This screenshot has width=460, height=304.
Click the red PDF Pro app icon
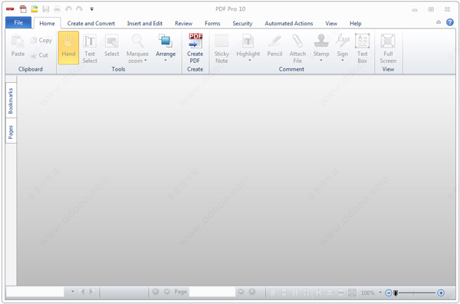10,8
